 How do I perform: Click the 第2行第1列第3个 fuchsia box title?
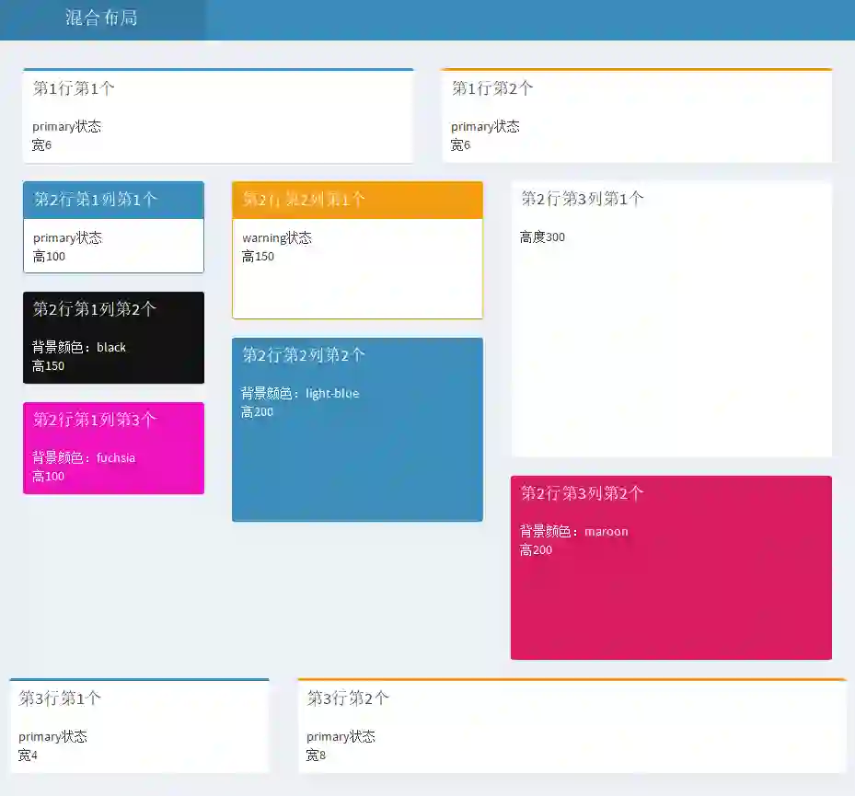tap(94, 420)
